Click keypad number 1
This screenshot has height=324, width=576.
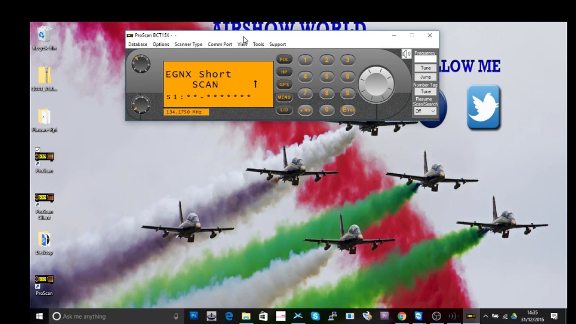pyautogui.click(x=305, y=60)
